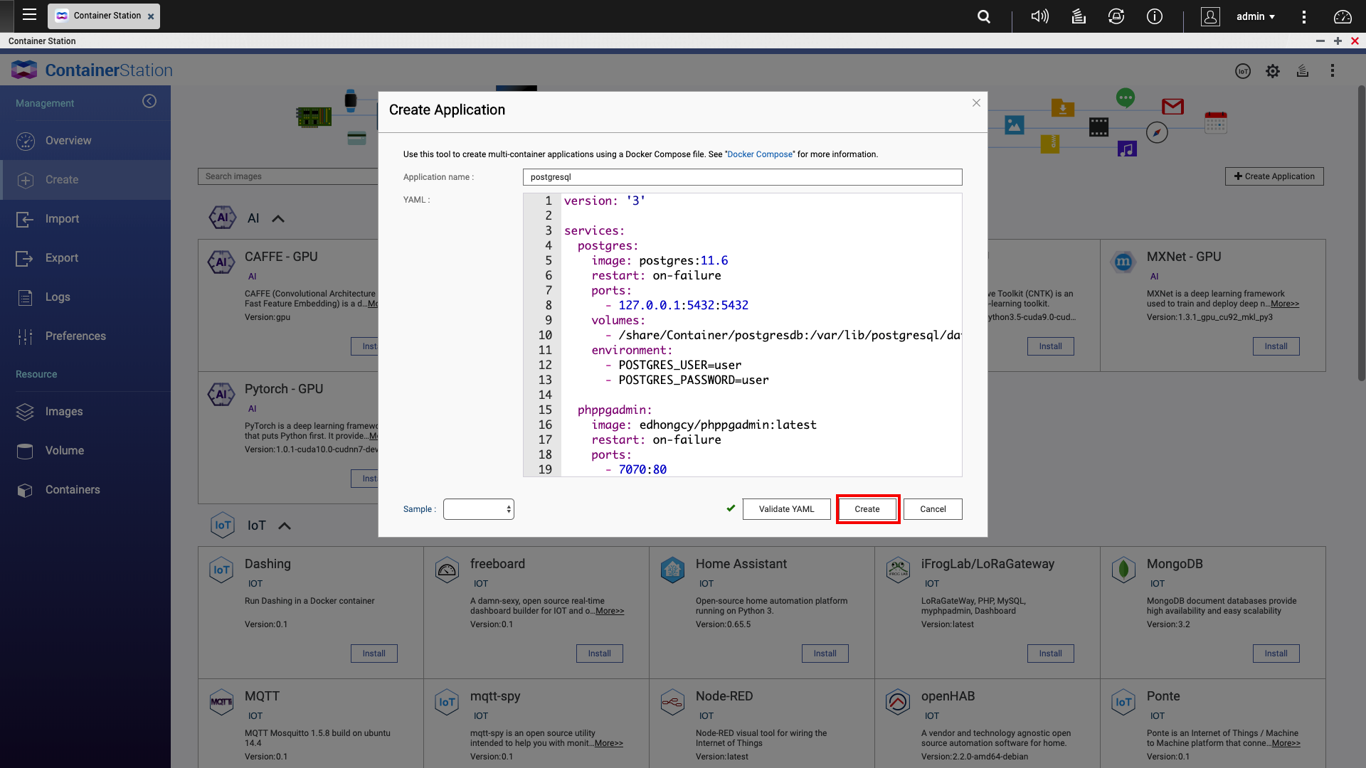This screenshot has width=1366, height=768.
Task: Click the search magnifier in top bar
Action: point(984,16)
